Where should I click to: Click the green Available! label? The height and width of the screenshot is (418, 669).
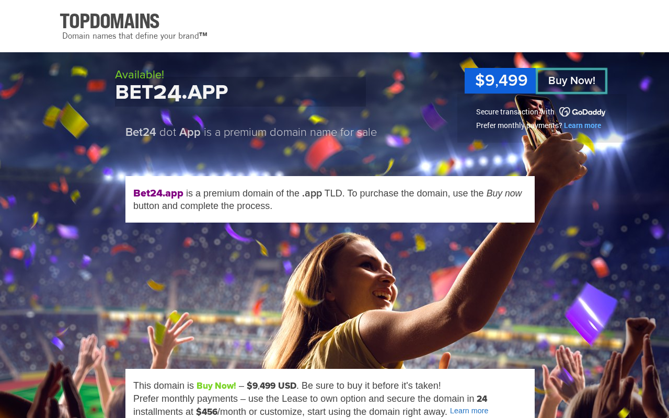[140, 75]
